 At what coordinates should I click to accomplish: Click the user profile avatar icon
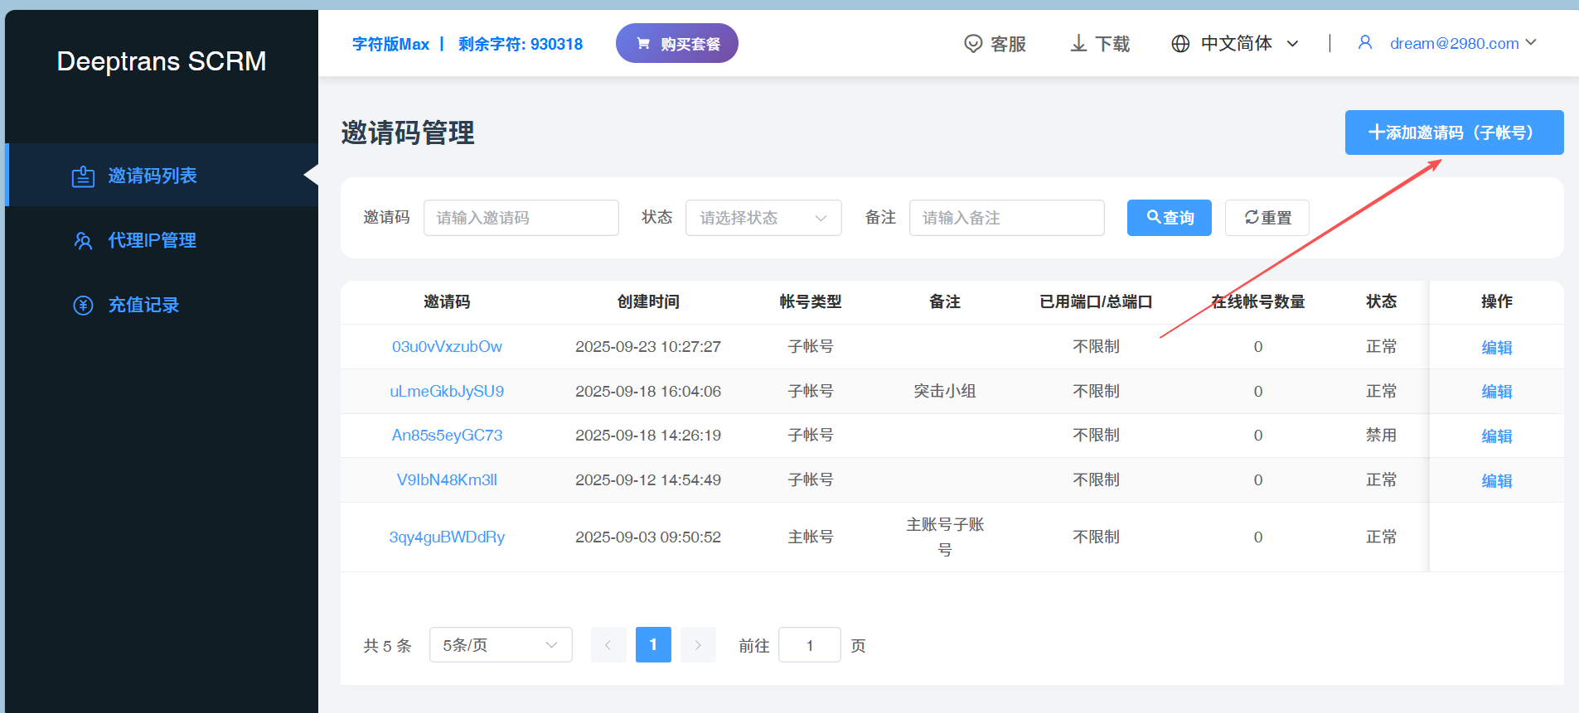point(1364,43)
